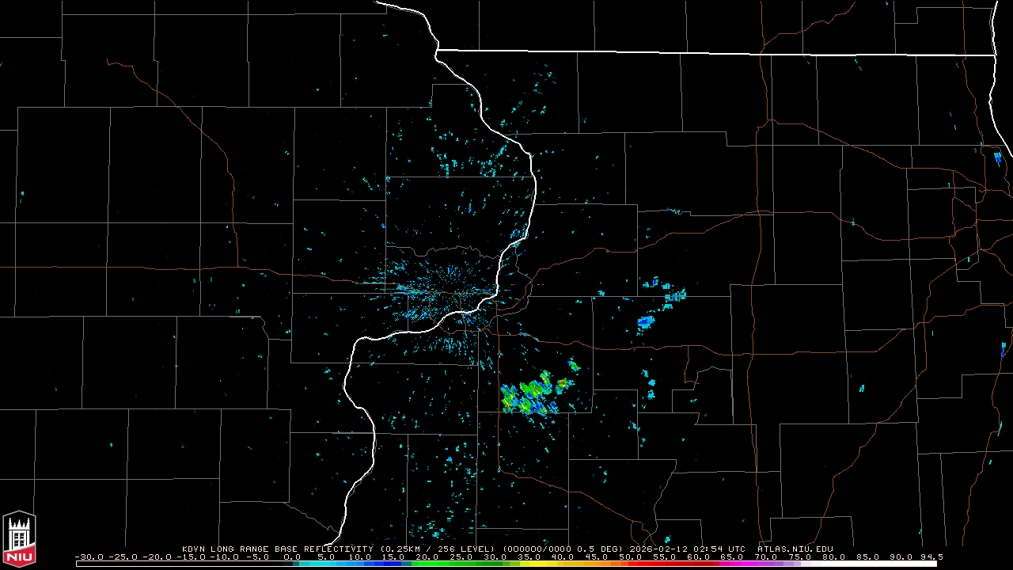Click the 'KDVN LONG RANGE BASE REFLECTIVITY' caption
This screenshot has height=570, width=1013.
[x=278, y=549]
